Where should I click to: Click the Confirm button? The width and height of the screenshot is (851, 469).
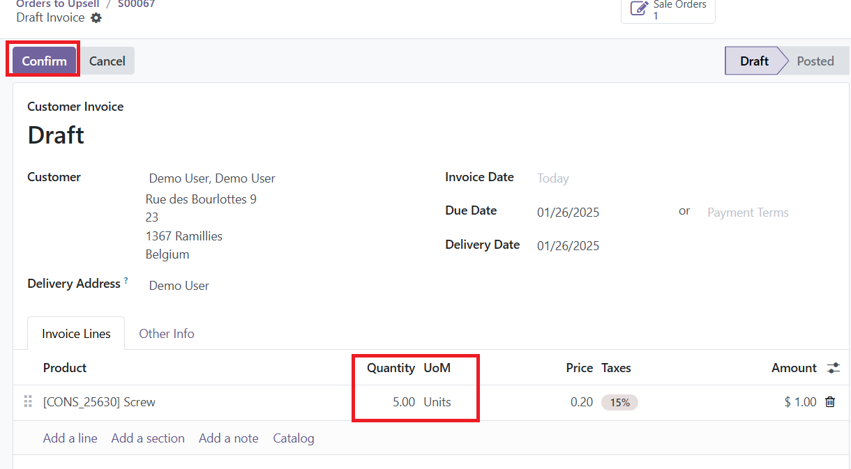click(x=44, y=61)
